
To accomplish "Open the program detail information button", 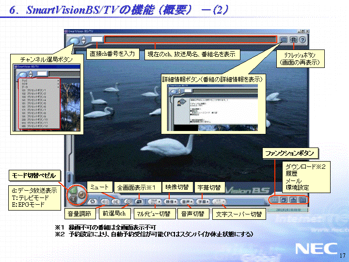I will [284, 40].
